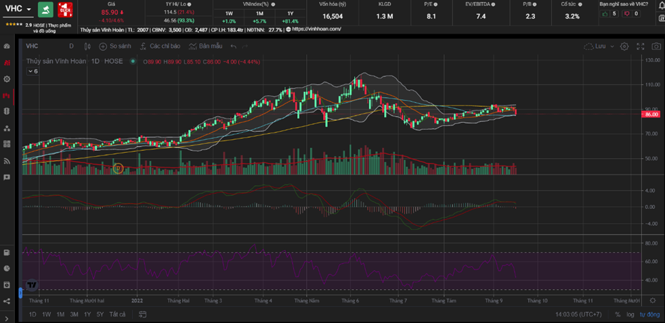Image resolution: width=665 pixels, height=323 pixels.
Task: Click the So sánh compare button
Action: pos(115,46)
